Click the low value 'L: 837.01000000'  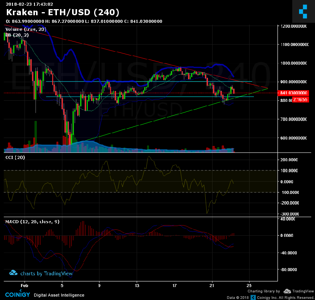click(104, 21)
